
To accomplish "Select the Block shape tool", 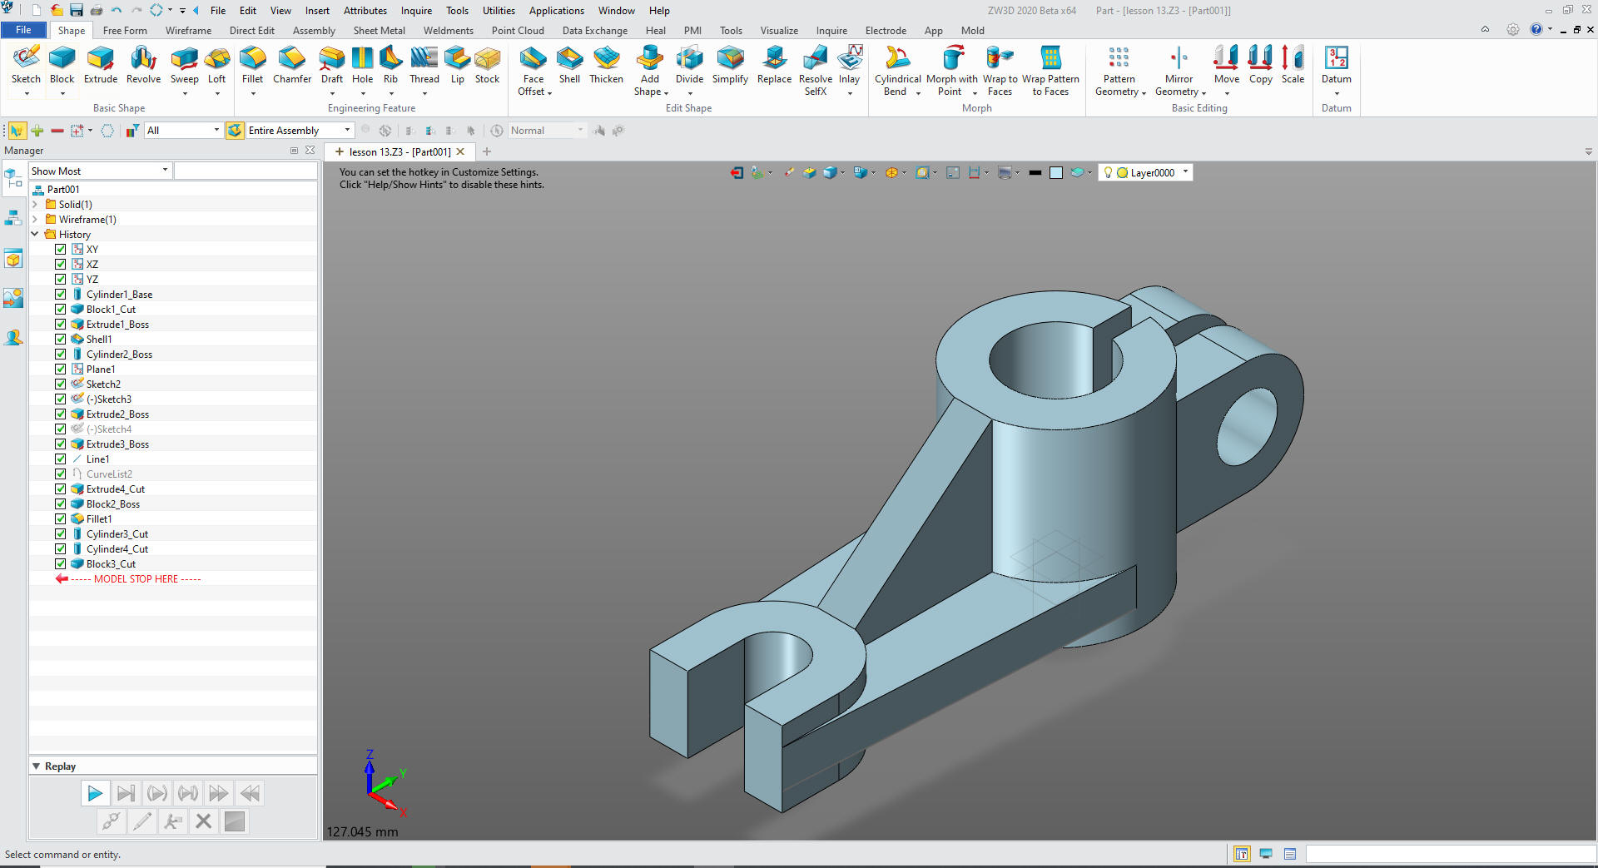I will pos(62,65).
